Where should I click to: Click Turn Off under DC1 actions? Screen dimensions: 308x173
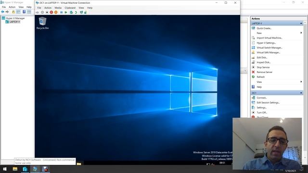coord(262,112)
